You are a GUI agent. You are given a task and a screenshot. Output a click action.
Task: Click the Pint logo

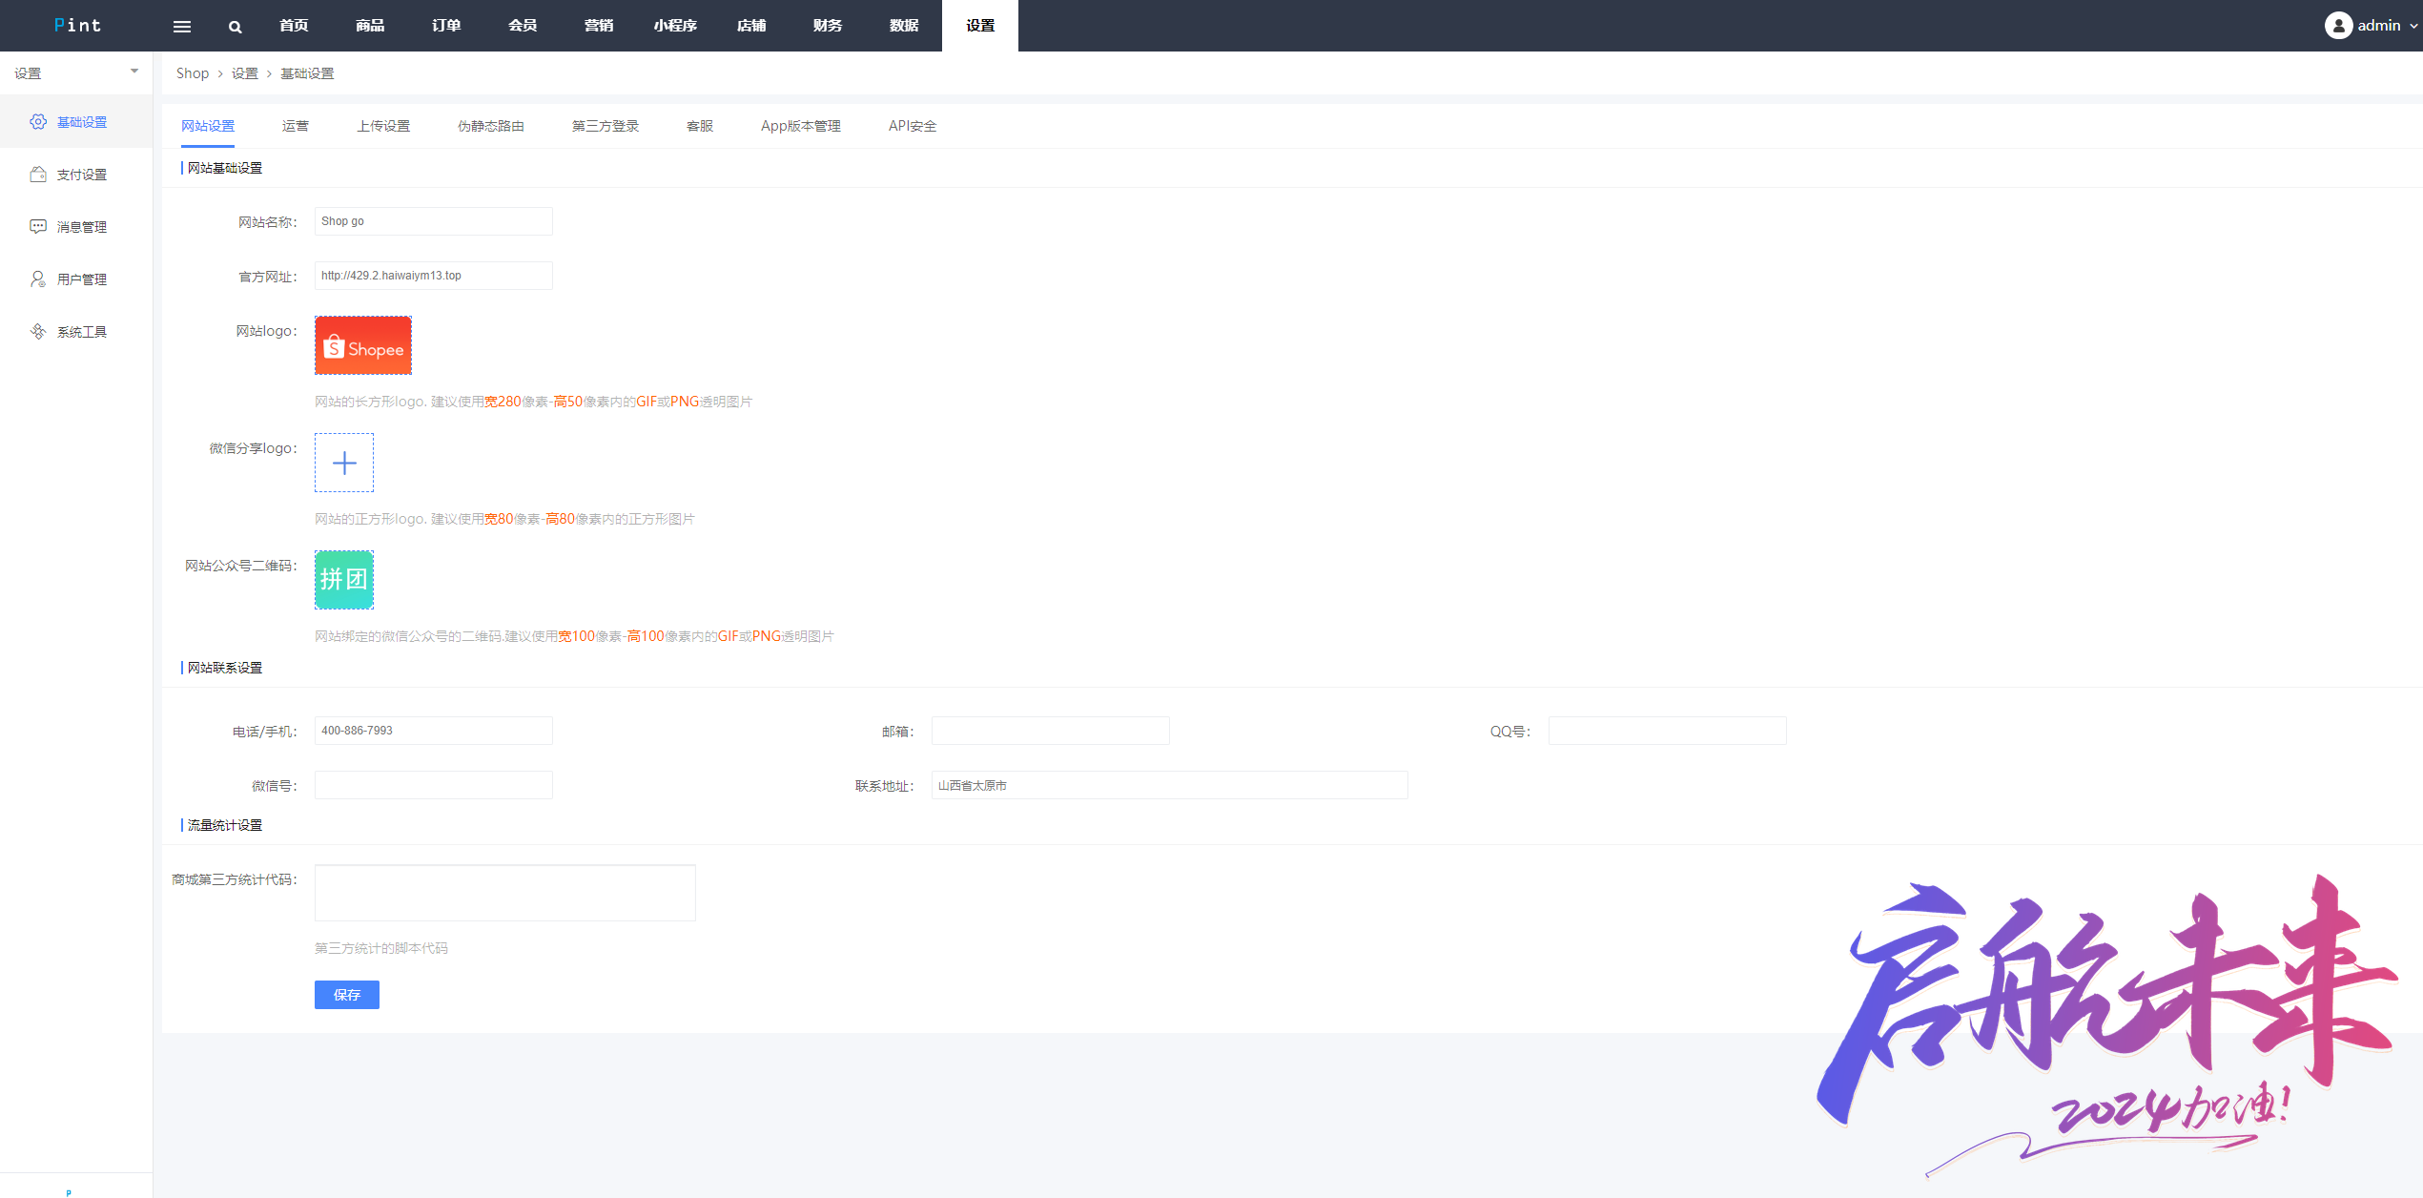[77, 26]
